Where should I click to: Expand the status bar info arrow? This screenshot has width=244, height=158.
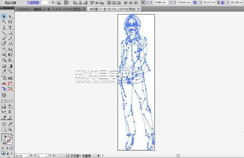coord(98,156)
